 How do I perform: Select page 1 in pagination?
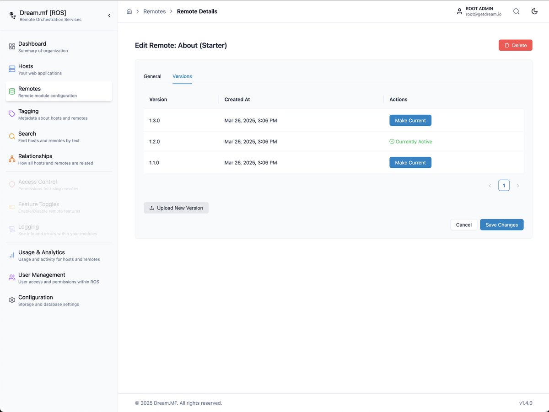[504, 185]
